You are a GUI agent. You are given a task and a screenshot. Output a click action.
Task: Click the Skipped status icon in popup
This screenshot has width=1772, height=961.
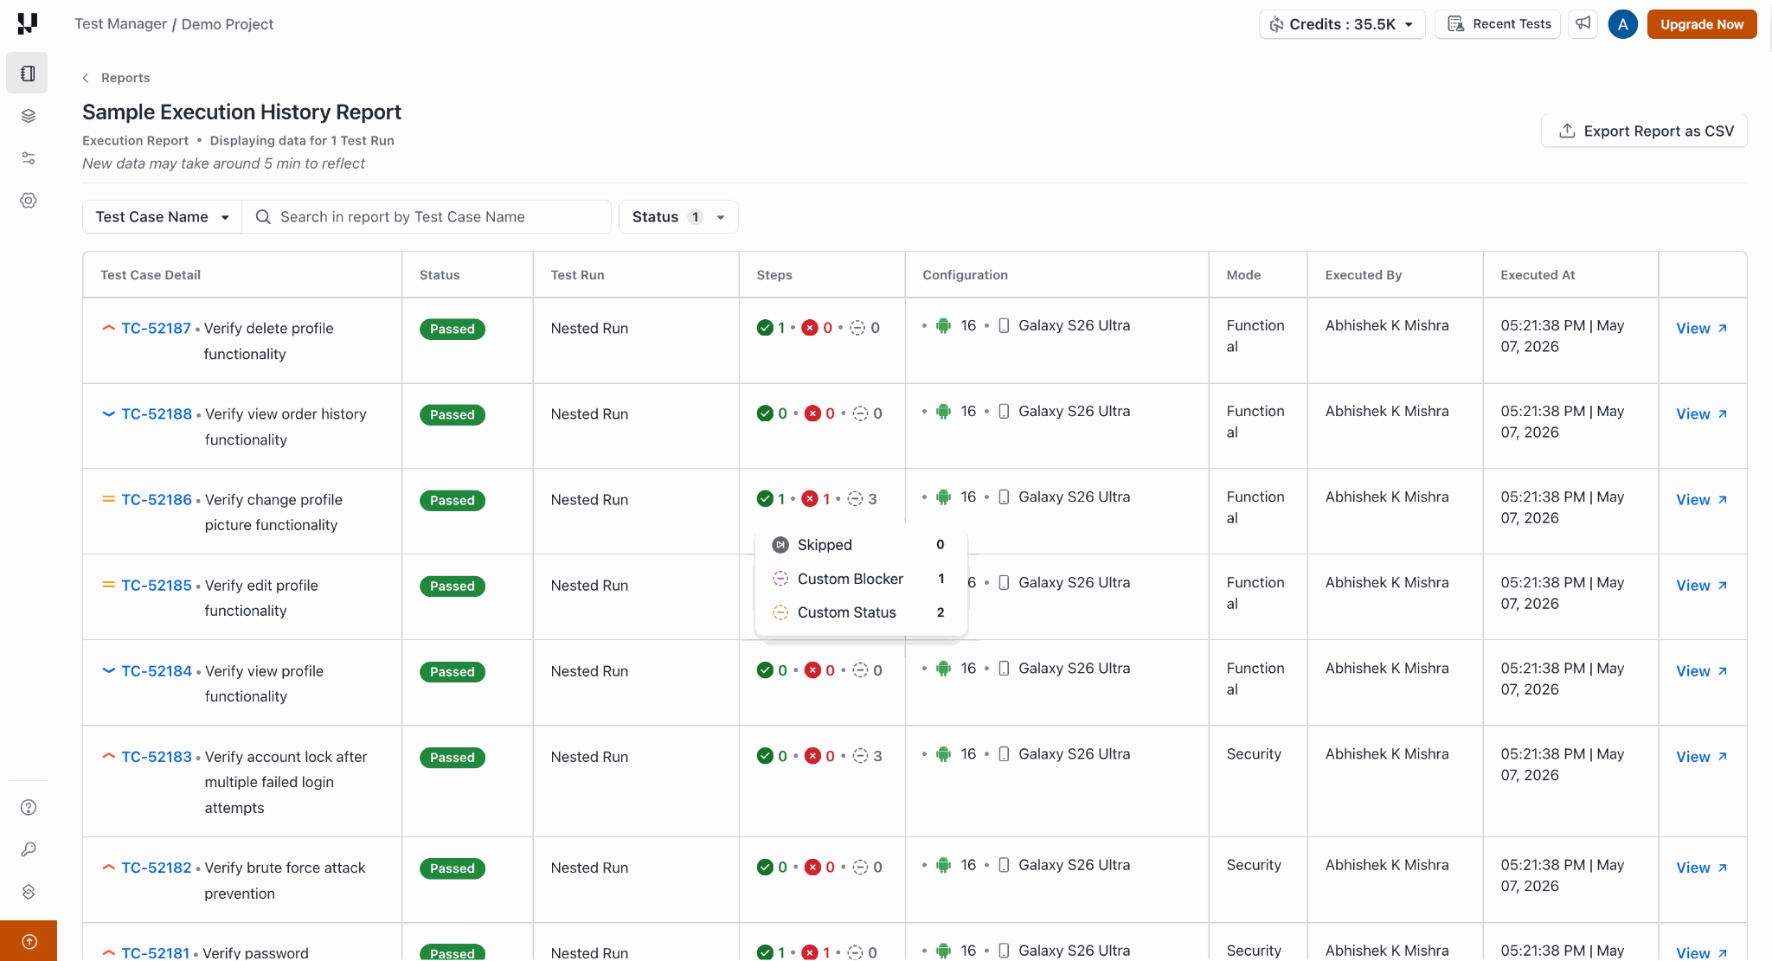(x=780, y=545)
